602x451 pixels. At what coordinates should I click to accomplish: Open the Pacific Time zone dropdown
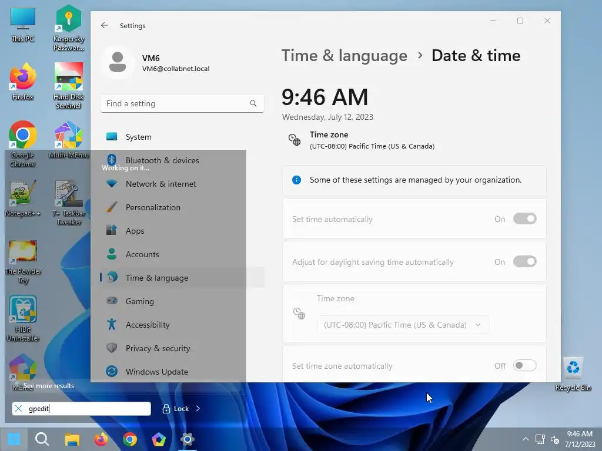(x=403, y=325)
